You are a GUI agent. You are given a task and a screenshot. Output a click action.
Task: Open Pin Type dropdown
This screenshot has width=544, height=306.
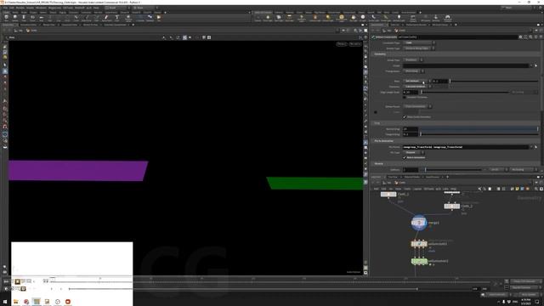pyautogui.click(x=413, y=152)
